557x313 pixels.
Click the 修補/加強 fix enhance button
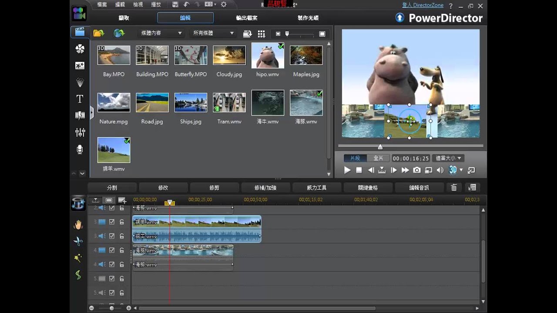pyautogui.click(x=265, y=188)
